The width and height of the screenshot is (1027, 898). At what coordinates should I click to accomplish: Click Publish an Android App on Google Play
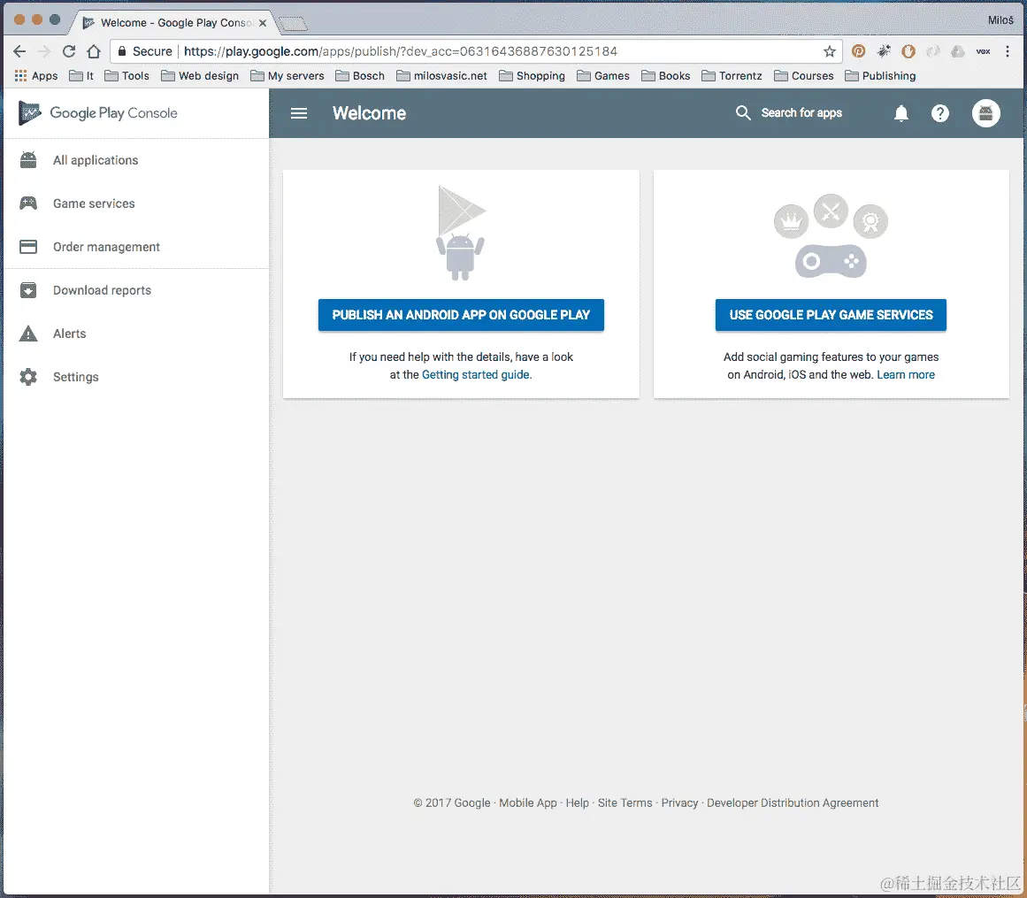[x=461, y=315]
